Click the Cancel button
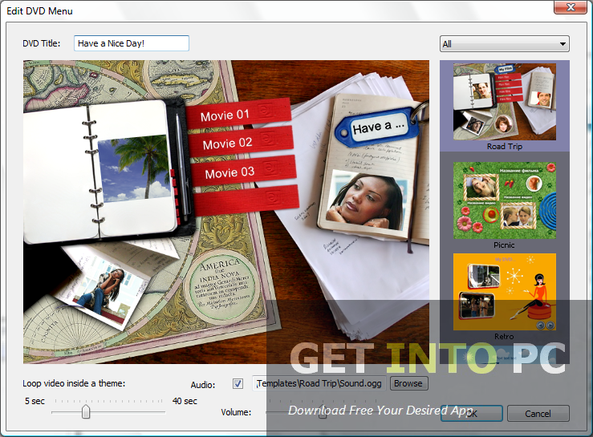 click(538, 414)
